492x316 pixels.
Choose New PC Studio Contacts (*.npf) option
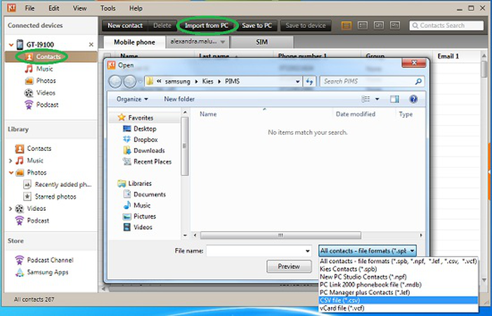[x=399, y=277]
